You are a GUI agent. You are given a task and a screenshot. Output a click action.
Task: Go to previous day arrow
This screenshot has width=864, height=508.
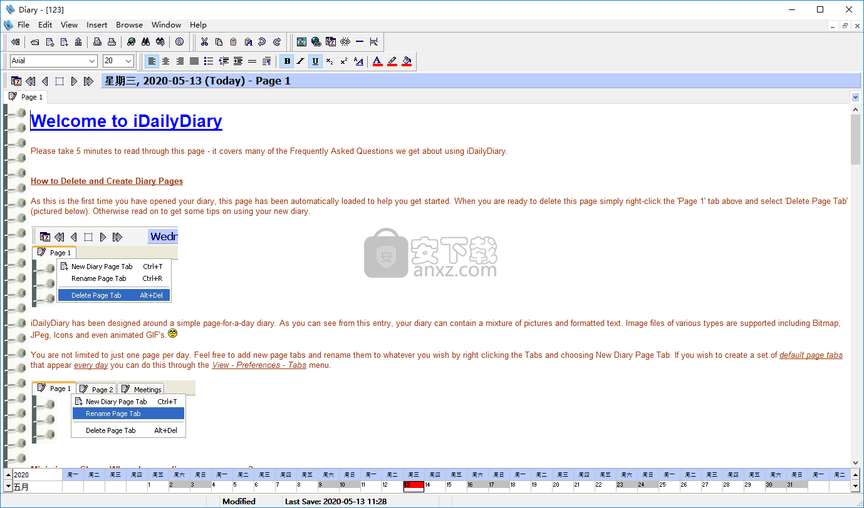coord(45,81)
